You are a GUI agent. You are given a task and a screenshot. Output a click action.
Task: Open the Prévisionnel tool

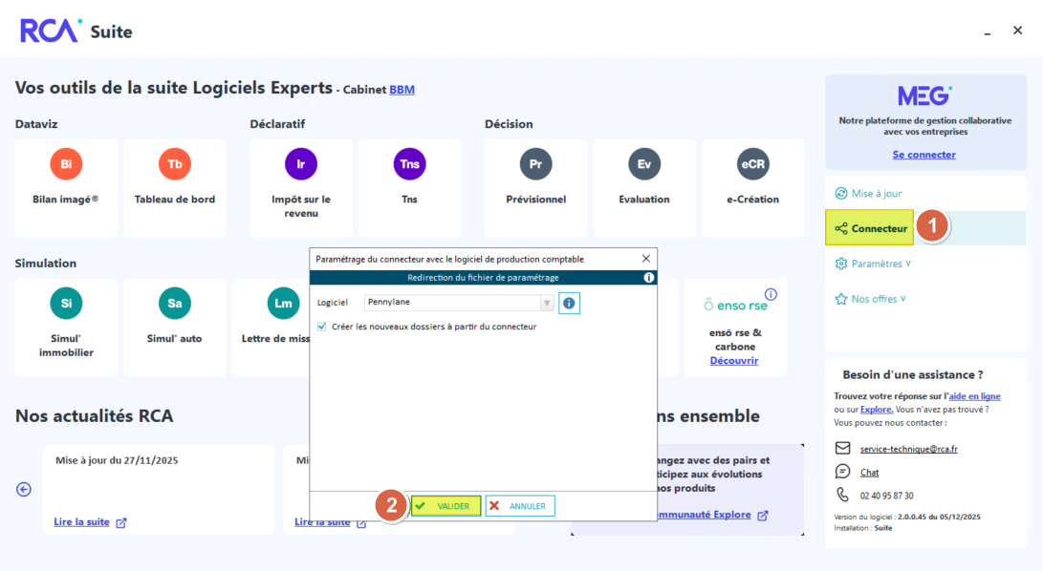pos(535,164)
